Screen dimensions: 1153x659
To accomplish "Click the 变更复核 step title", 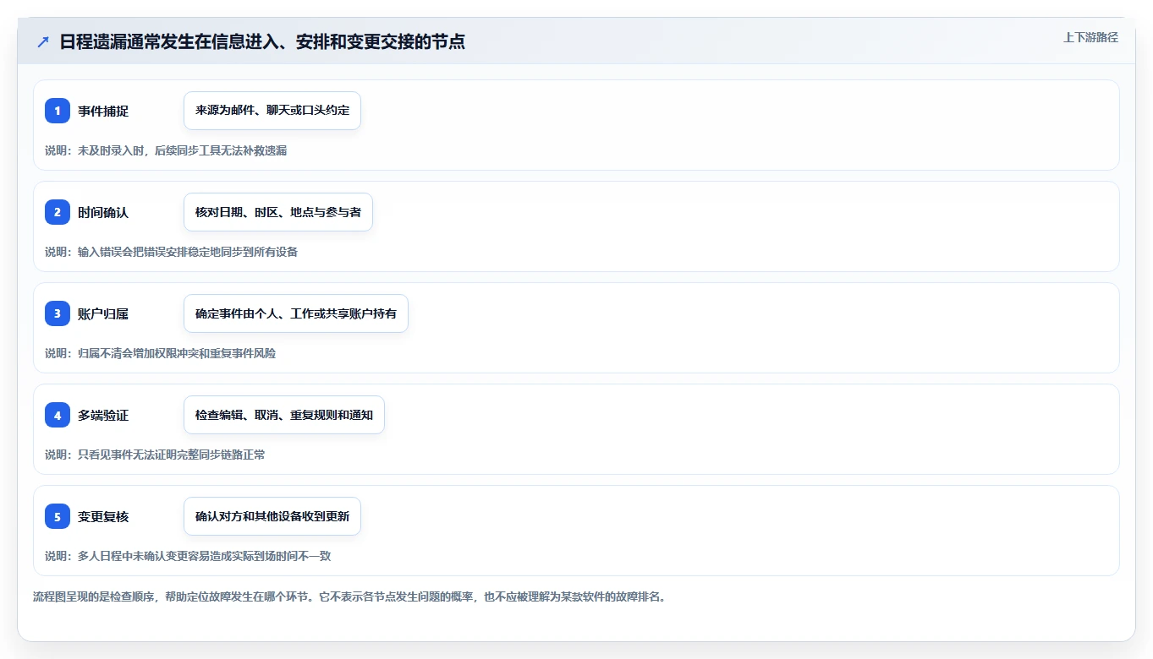I will (x=103, y=516).
